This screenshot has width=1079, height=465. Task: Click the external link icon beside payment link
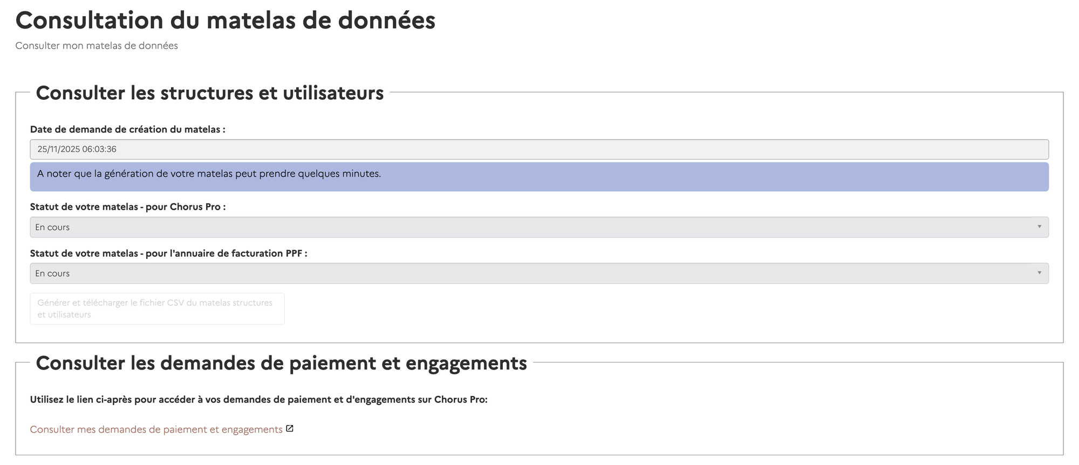pyautogui.click(x=290, y=429)
